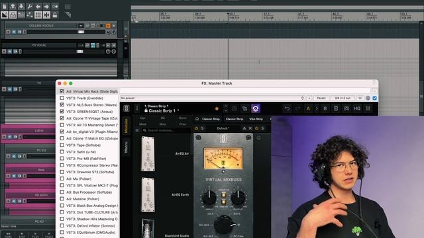Image resolution: width=424 pixels, height=238 pixels.
Task: Toggle the VST3: GREEN4EQST (Acqua) checkbox
Action: (62, 112)
